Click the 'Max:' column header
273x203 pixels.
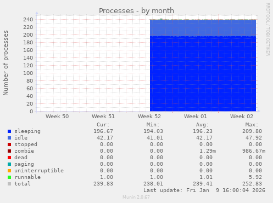click(252, 125)
